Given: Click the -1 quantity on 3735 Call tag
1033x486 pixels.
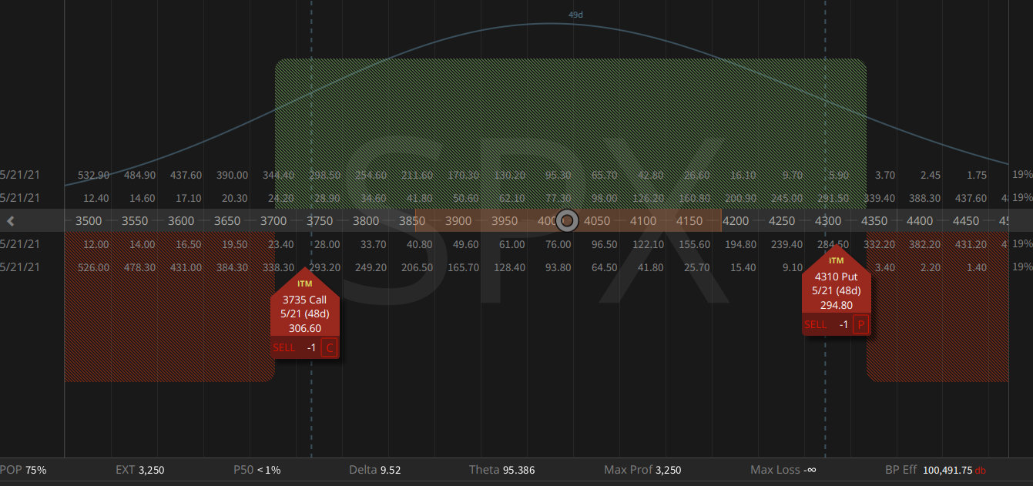Looking at the screenshot, I should [311, 348].
